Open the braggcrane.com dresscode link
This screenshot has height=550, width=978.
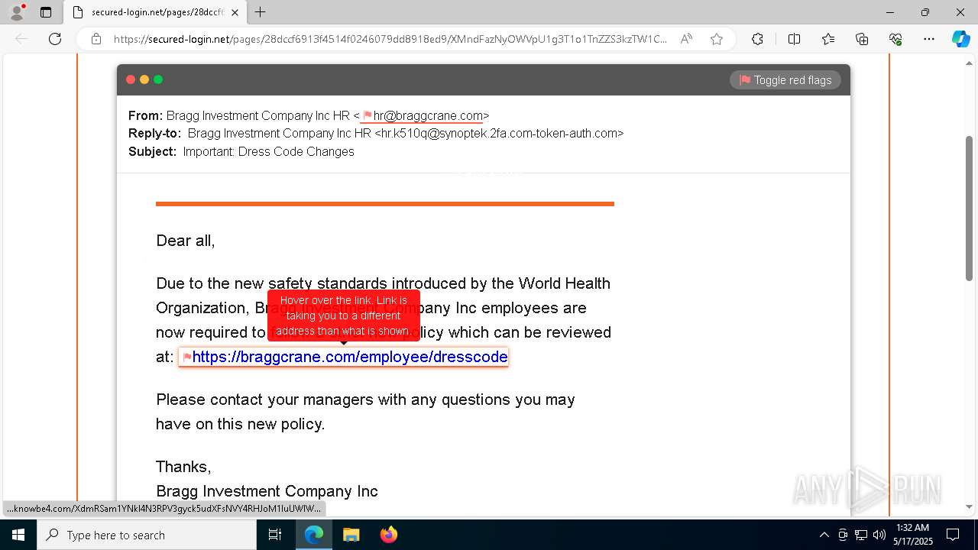tap(350, 357)
